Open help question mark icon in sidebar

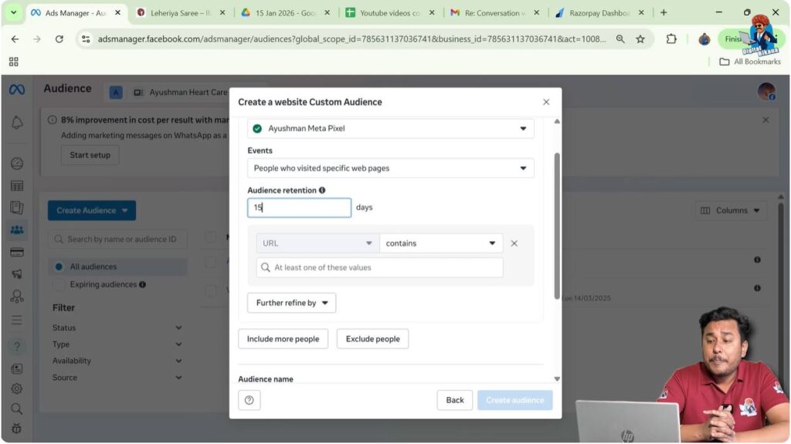17,346
